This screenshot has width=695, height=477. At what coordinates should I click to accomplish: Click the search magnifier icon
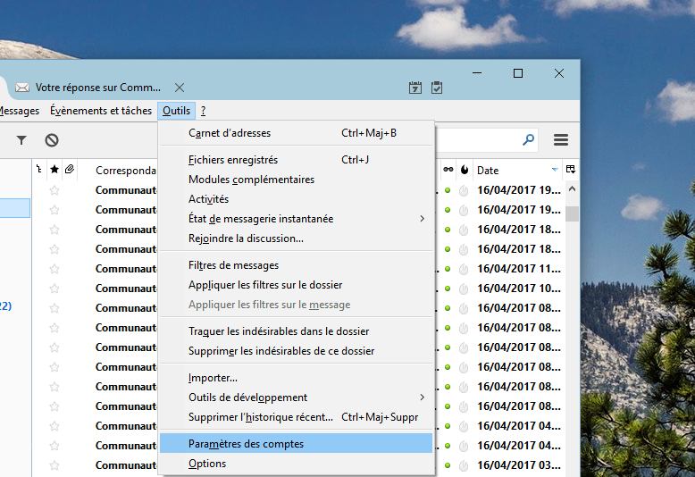point(528,140)
